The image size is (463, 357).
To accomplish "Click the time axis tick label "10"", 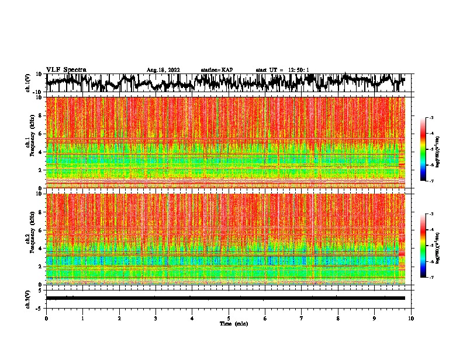I will (411, 318).
